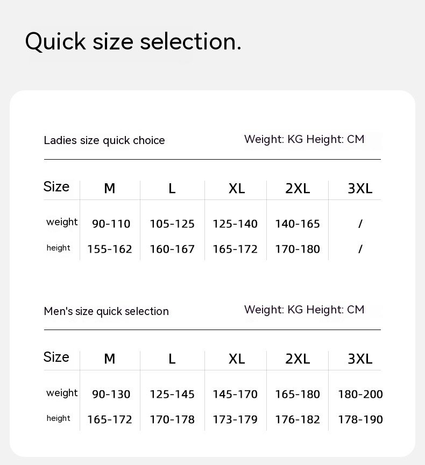Click ladies weight cell 140-165
Image resolution: width=425 pixels, height=465 pixels.
coord(297,224)
